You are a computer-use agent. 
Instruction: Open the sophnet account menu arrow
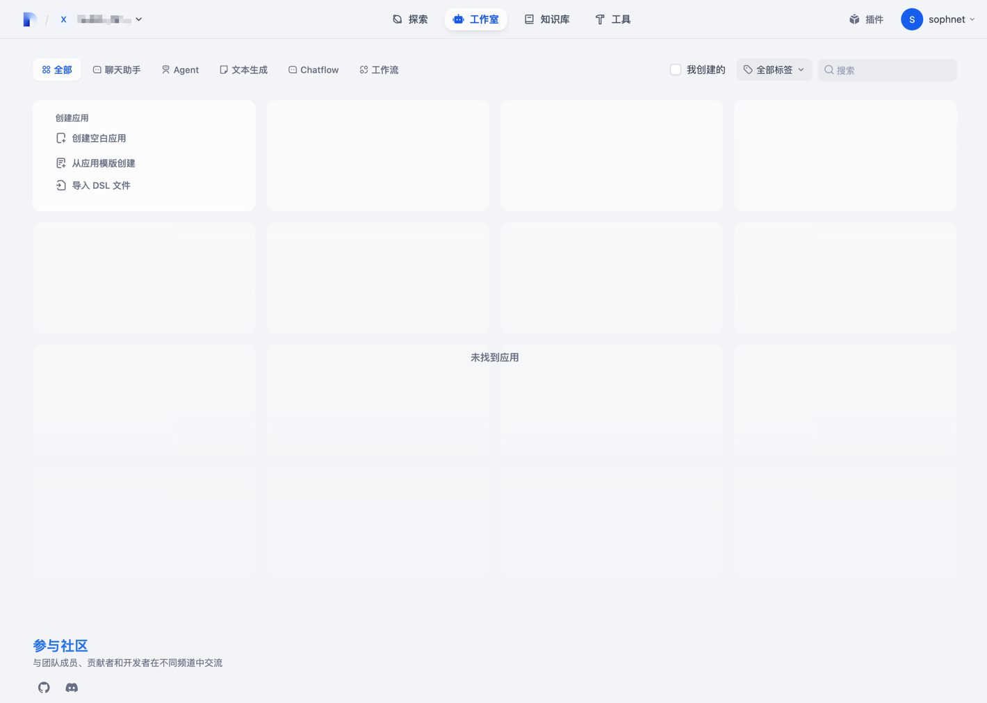tap(972, 19)
